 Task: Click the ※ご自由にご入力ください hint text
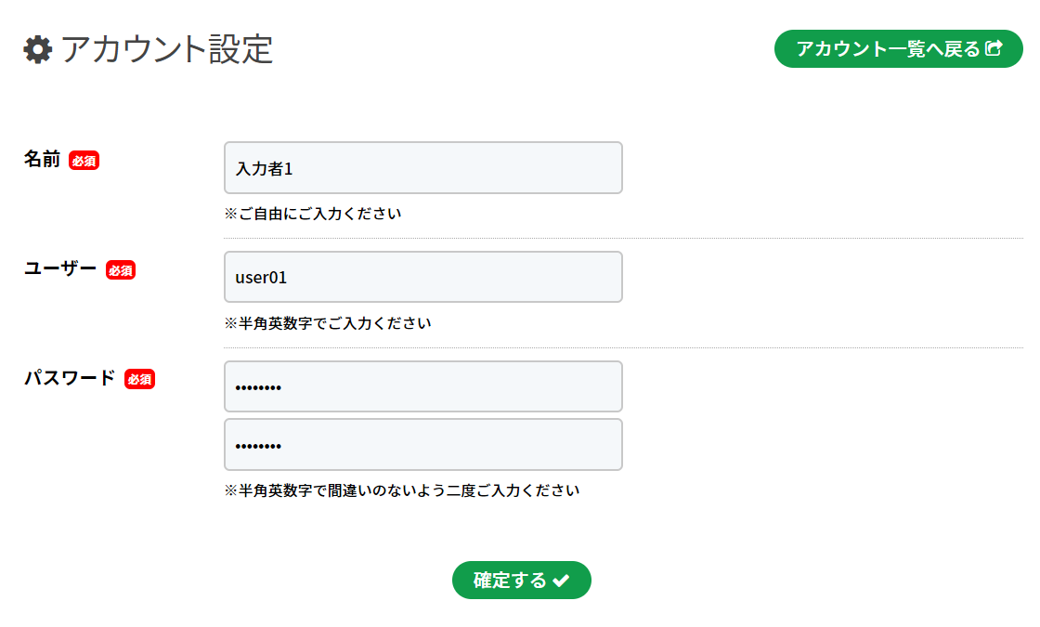(313, 214)
